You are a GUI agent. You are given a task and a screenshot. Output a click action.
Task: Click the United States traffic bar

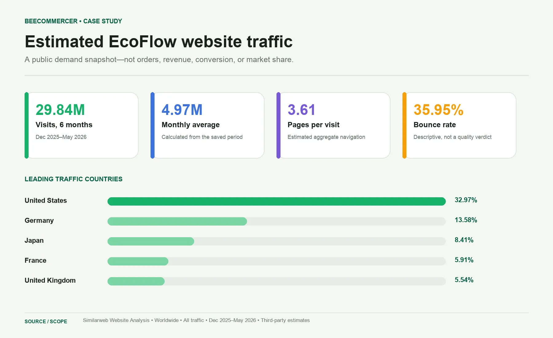coord(276,201)
